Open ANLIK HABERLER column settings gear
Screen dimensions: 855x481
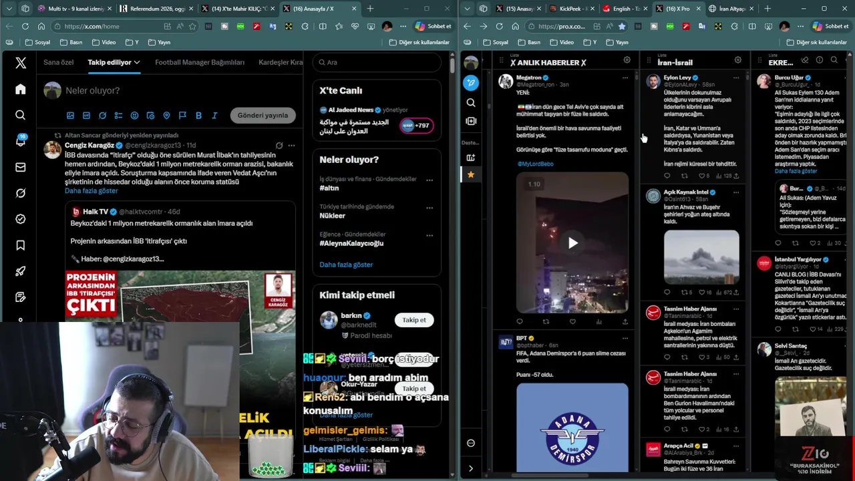pos(627,60)
